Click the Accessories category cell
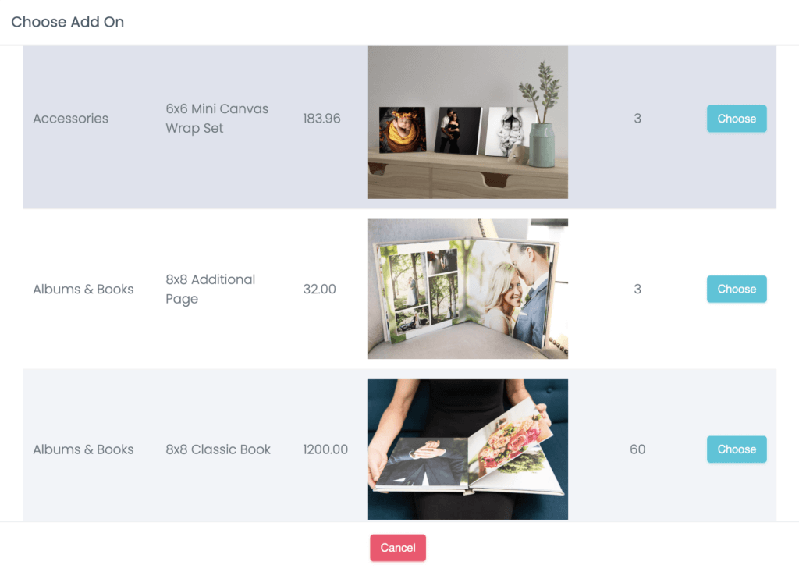799x572 pixels. (x=71, y=119)
